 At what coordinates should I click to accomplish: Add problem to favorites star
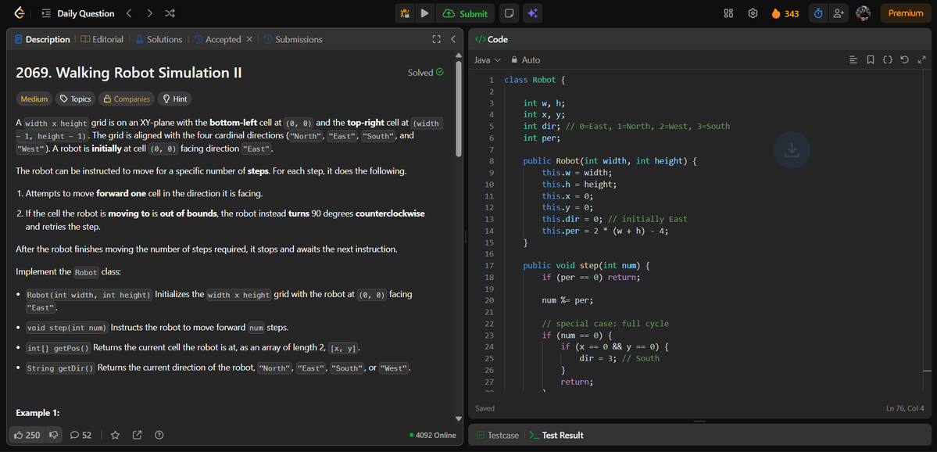pos(116,435)
